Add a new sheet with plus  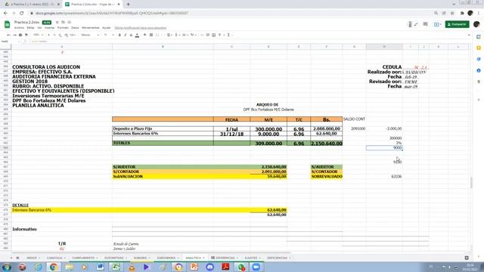(x=11, y=258)
